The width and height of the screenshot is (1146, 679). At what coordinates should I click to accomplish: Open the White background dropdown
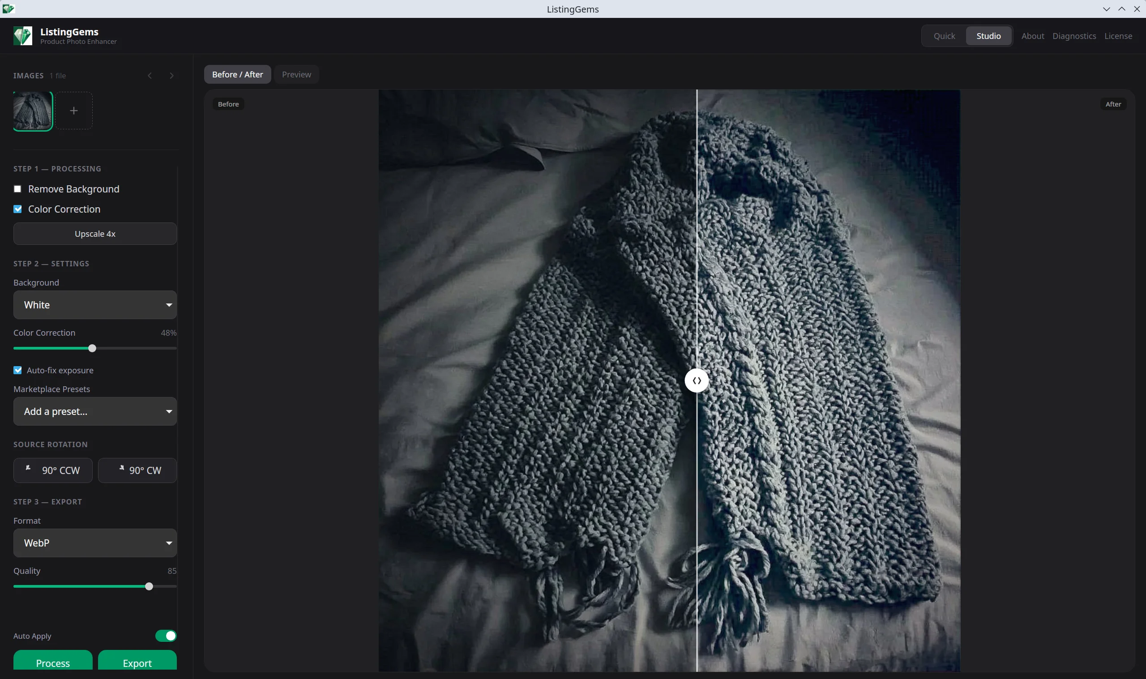click(x=95, y=304)
